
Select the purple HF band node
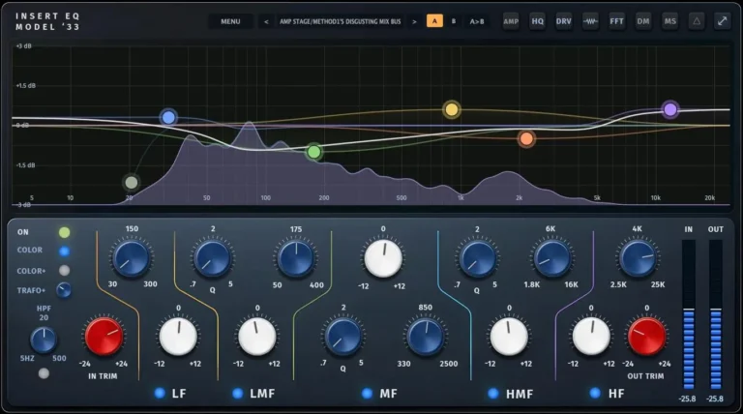pyautogui.click(x=670, y=110)
